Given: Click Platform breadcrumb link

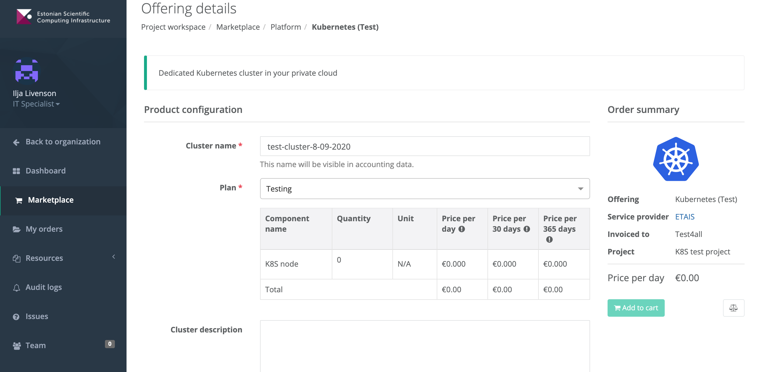Looking at the screenshot, I should 285,27.
